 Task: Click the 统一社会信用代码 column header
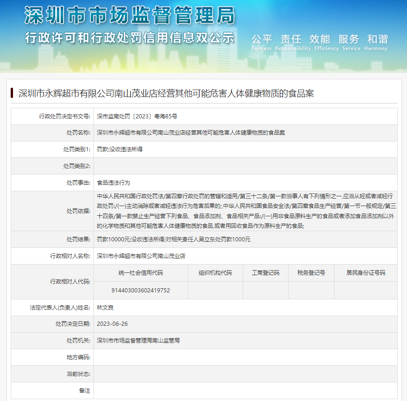140,273
